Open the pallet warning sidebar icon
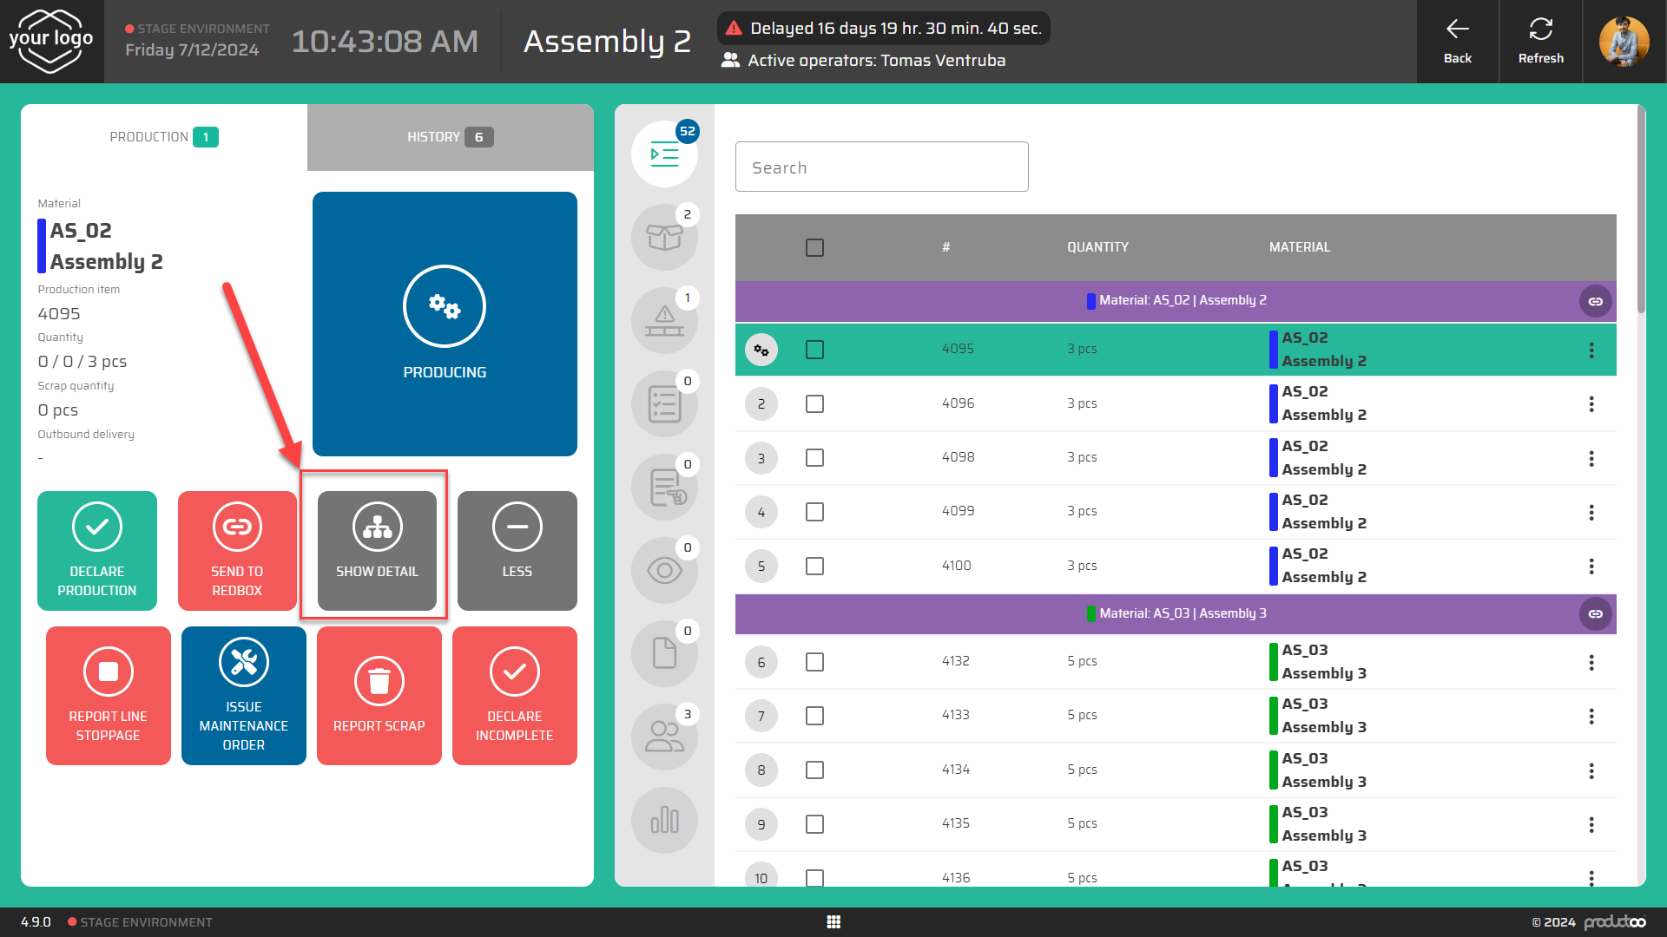 pos(664,320)
